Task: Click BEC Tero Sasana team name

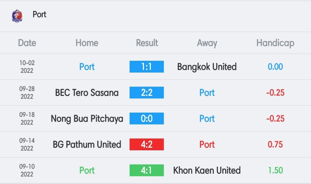Action: point(87,93)
